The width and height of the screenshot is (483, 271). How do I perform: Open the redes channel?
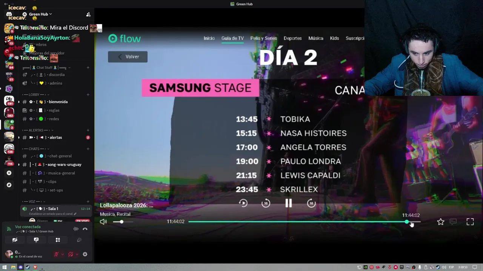pyautogui.click(x=56, y=119)
